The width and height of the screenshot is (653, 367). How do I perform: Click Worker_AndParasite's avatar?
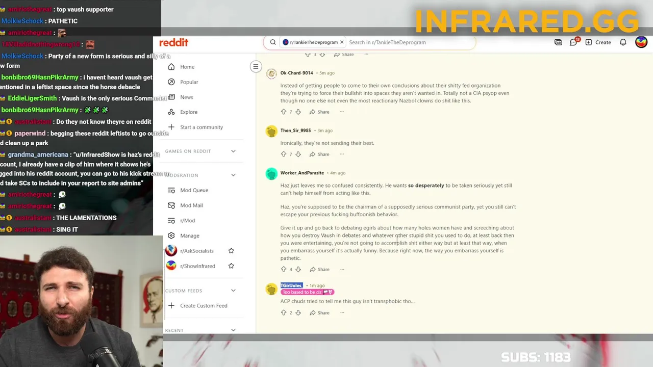point(271,174)
